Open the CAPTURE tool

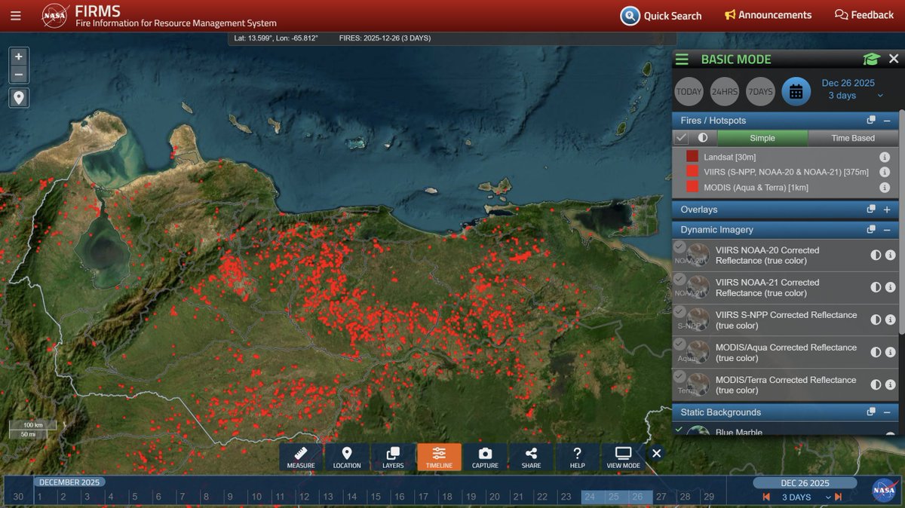[485, 458]
